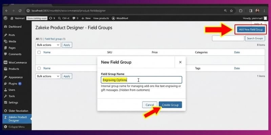Click the Add New Field Group button
The height and width of the screenshot is (135, 271).
(x=251, y=29)
